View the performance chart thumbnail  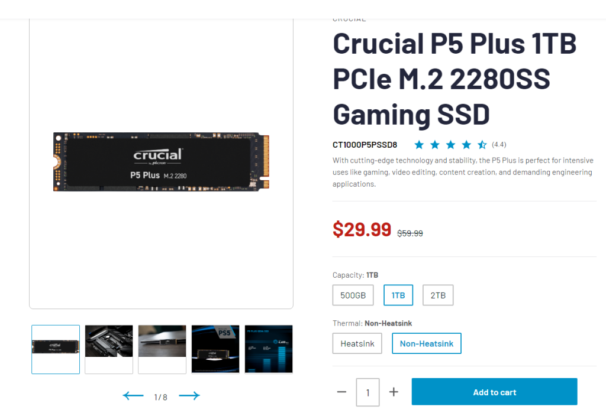pos(269,349)
